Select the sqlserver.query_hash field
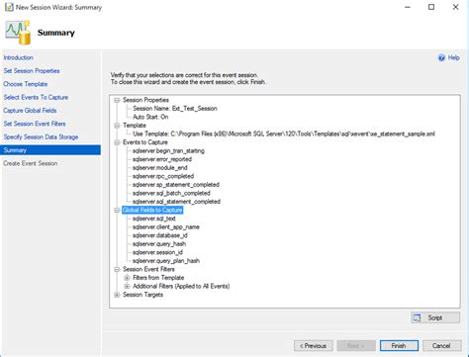 [x=159, y=244]
